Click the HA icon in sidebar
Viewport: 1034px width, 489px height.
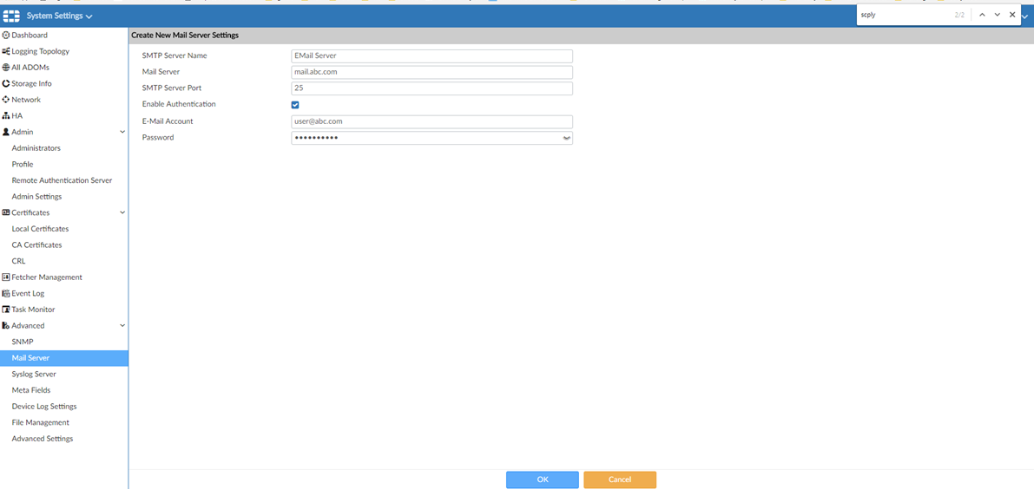(6, 116)
